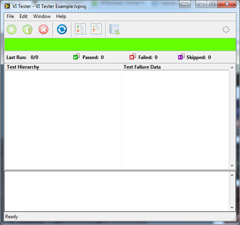Click down arrow of test tree scrollbar

point(232,166)
